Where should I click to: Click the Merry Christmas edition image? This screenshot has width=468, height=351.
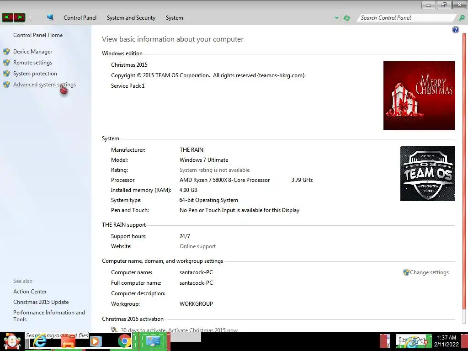click(x=419, y=96)
